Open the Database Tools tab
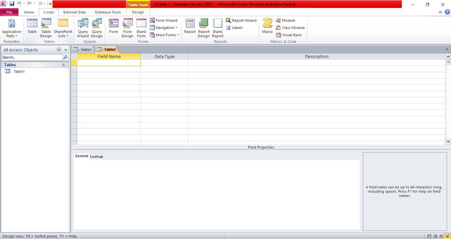451x239 pixels. (x=108, y=12)
